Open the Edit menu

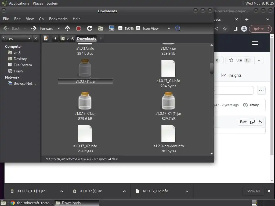click(x=17, y=19)
